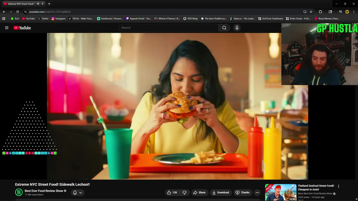The height and width of the screenshot is (201, 358).
Task: Open tab search side panel icon
Action: [x=330, y=12]
